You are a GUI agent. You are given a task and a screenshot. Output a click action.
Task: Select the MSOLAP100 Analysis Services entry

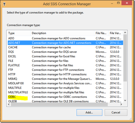[x=65, y=83]
